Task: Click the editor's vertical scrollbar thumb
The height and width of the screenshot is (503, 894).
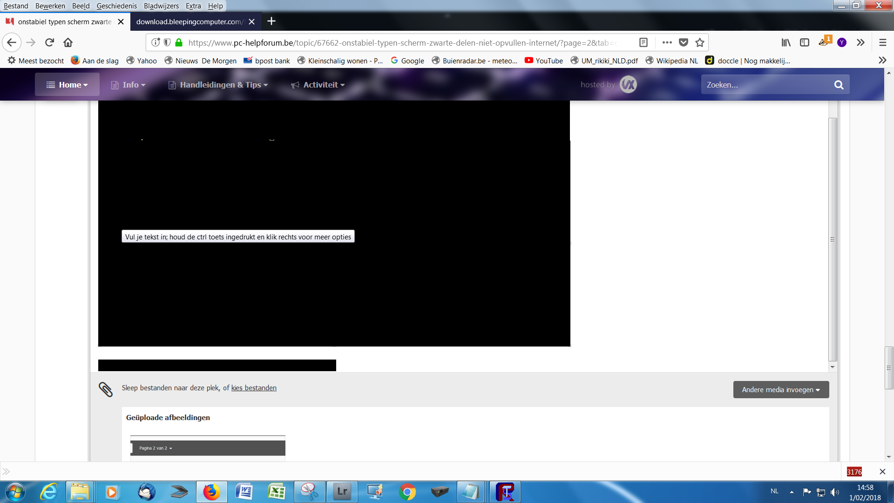Action: tap(833, 239)
